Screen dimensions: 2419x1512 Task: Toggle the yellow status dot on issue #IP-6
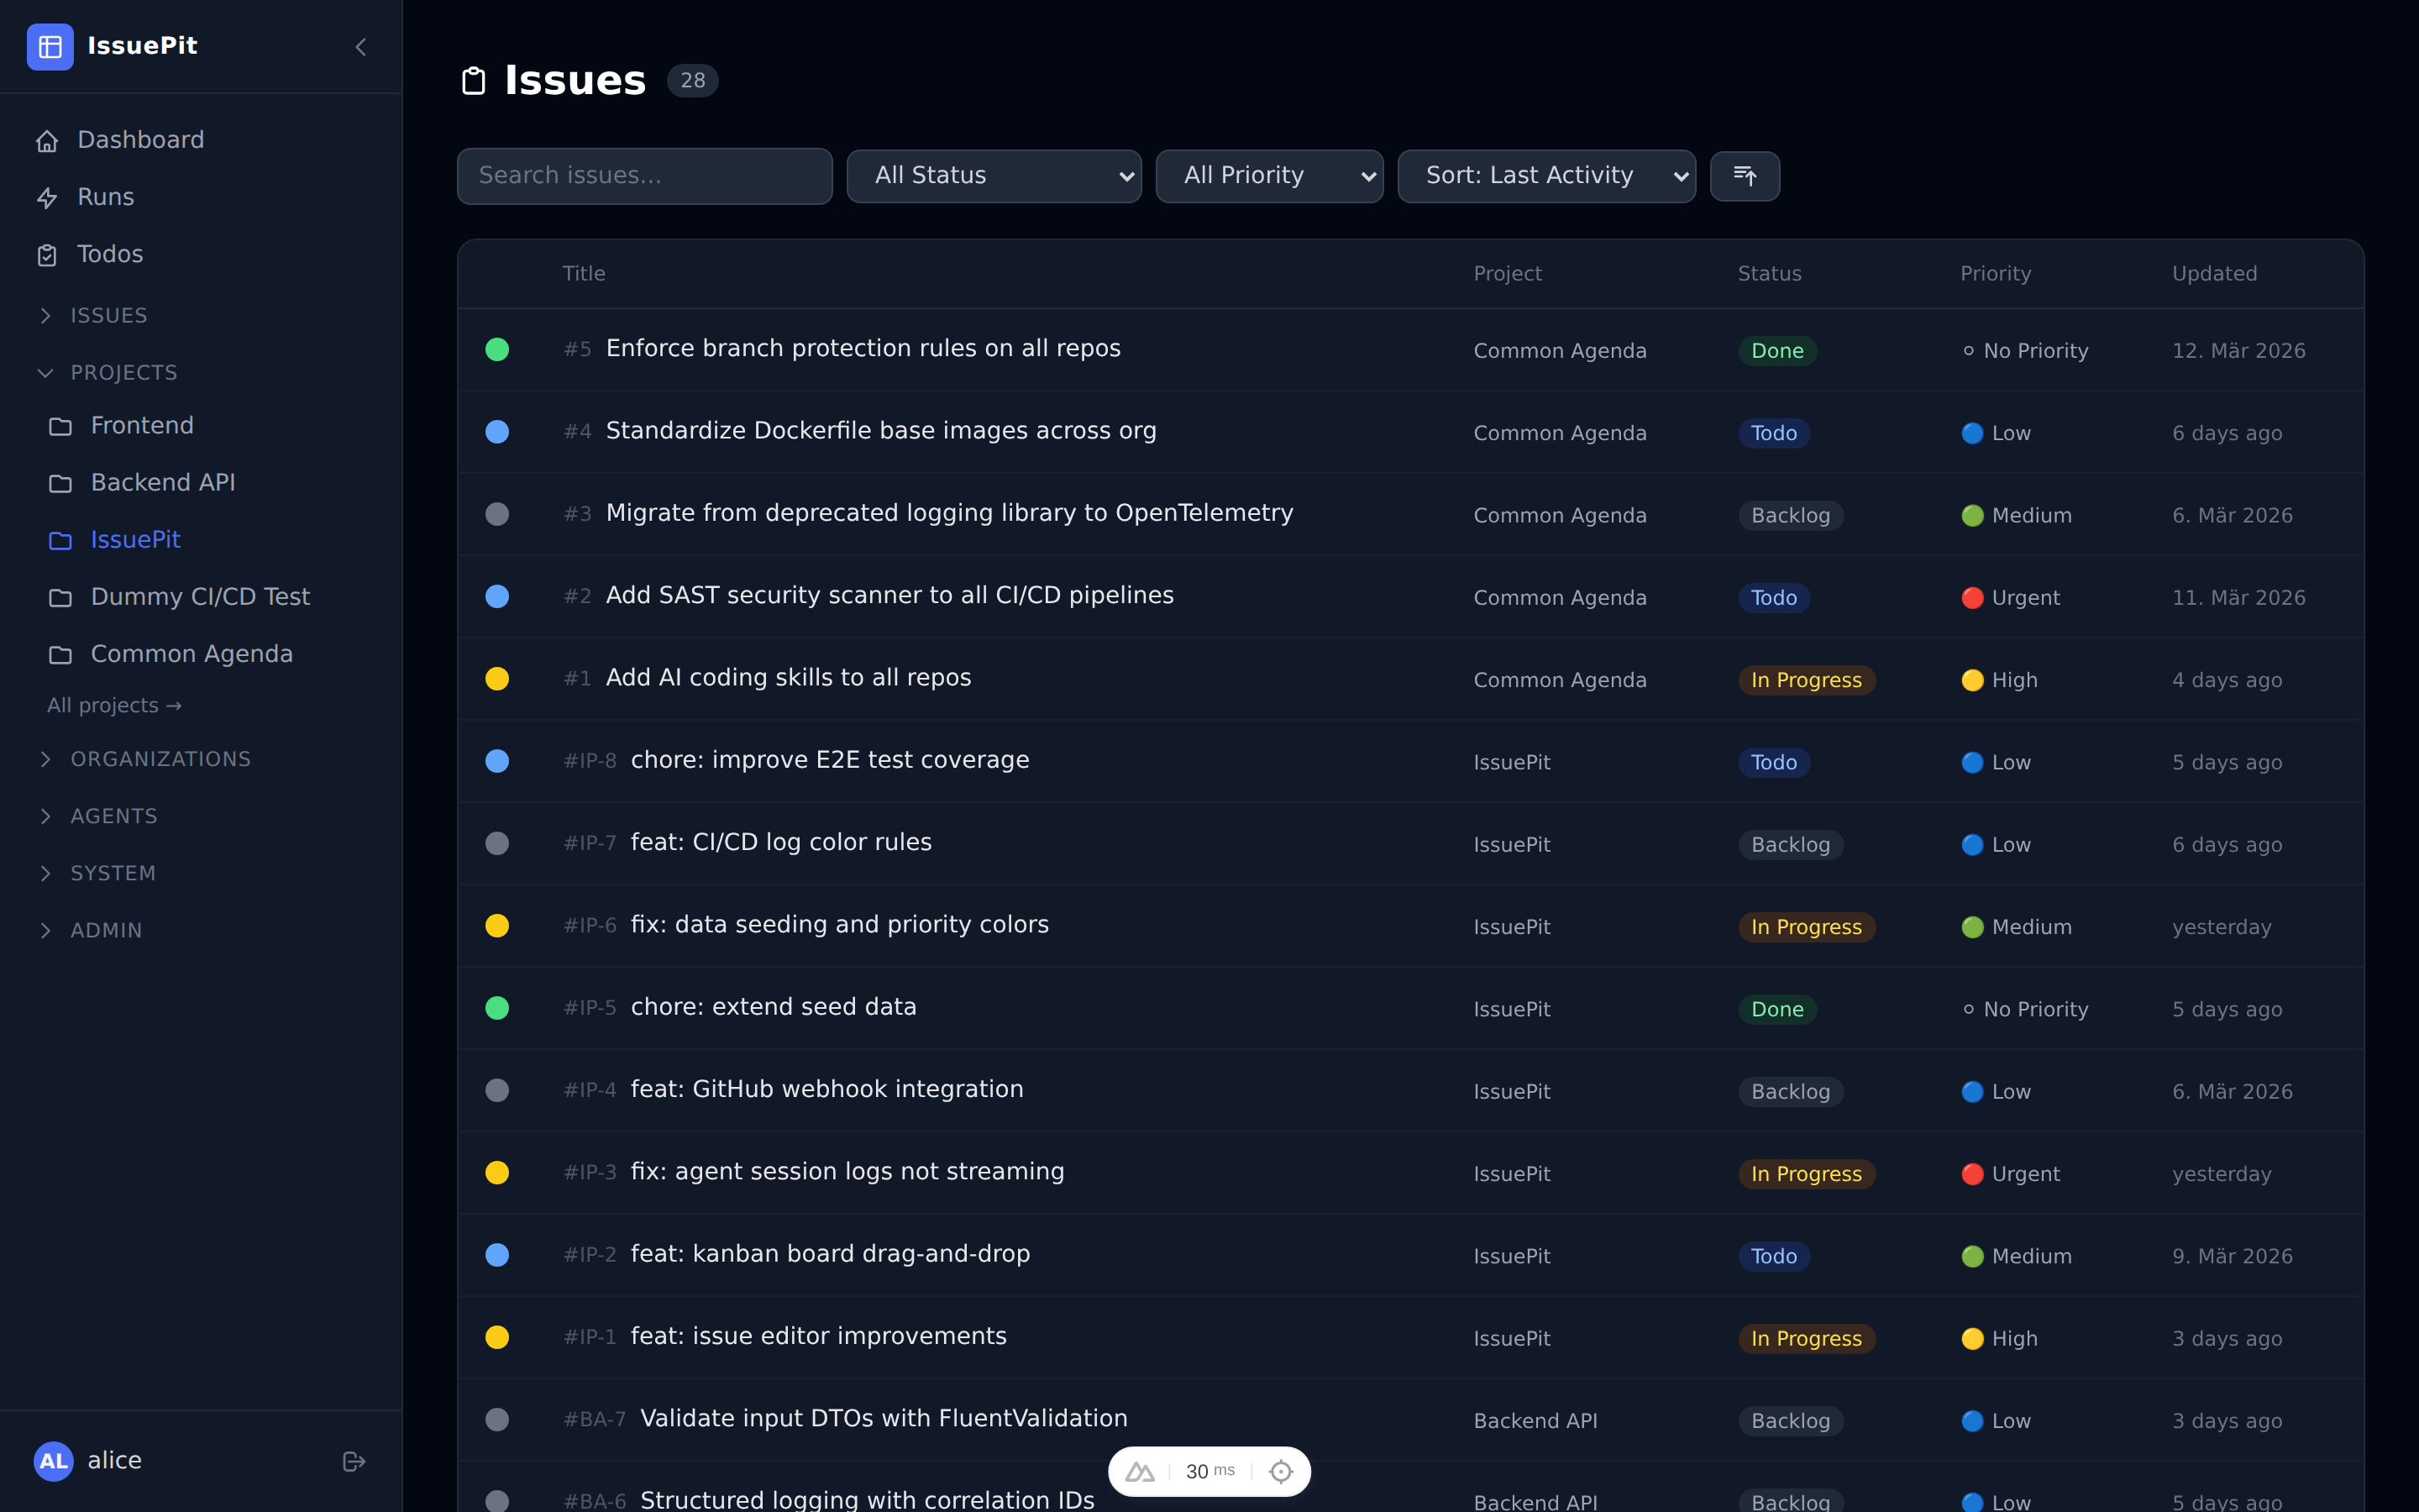498,925
